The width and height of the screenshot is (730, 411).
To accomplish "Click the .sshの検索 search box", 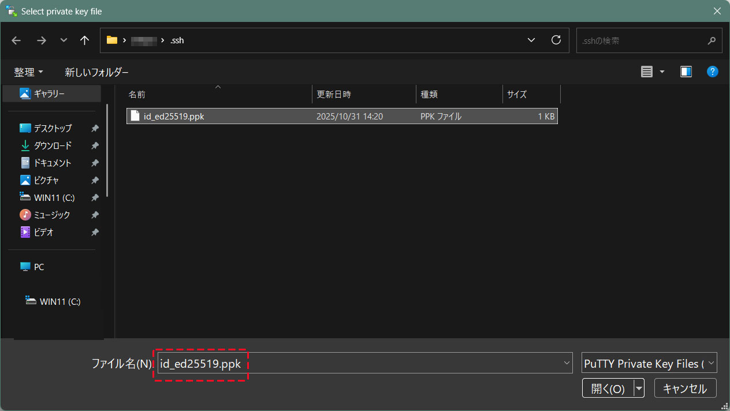I will point(641,41).
